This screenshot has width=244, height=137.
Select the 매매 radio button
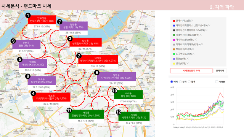[172, 81]
